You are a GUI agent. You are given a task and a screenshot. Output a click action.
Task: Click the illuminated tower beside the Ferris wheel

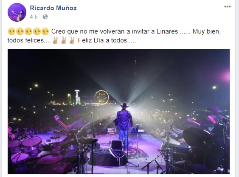point(78,97)
